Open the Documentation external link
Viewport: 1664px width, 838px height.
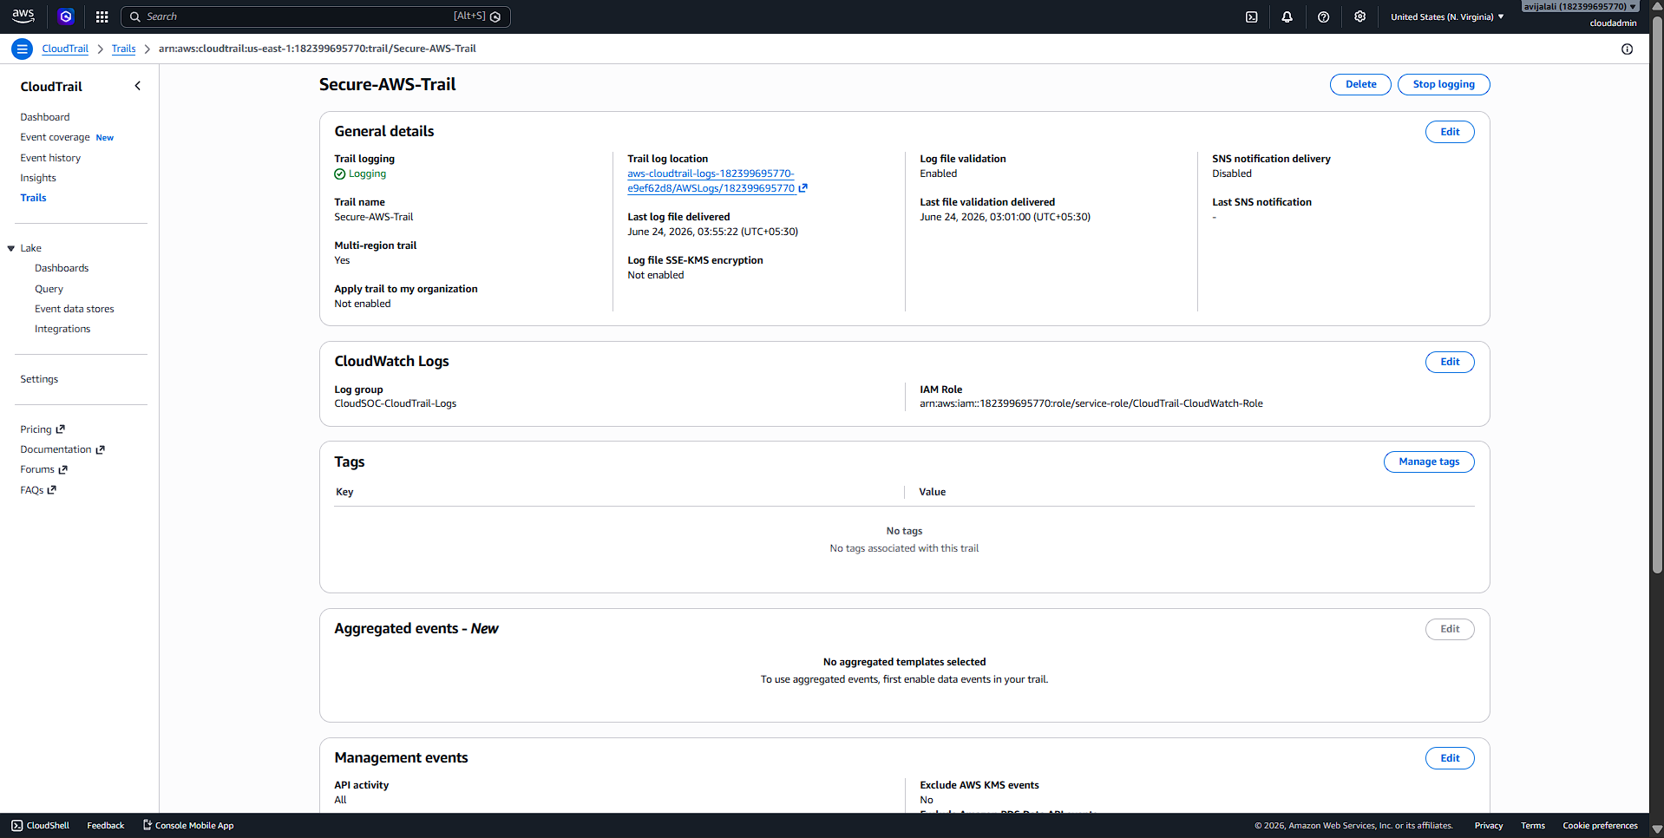coord(62,449)
